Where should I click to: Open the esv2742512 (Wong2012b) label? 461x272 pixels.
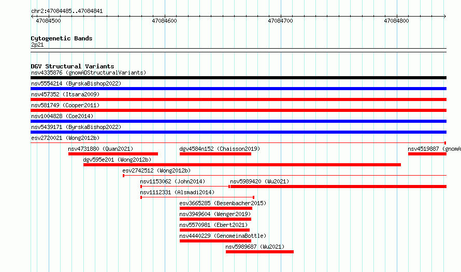coord(156,170)
